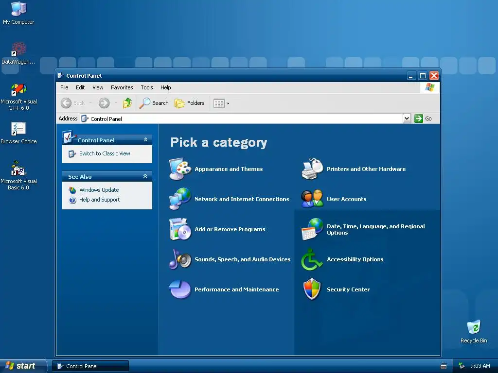This screenshot has height=373, width=498.
Task: Click the Search magnifier toolbar button
Action: 154,103
